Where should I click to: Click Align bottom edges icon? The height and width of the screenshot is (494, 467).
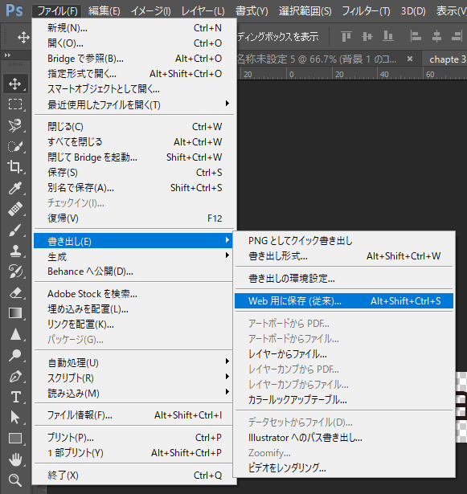coord(388,36)
